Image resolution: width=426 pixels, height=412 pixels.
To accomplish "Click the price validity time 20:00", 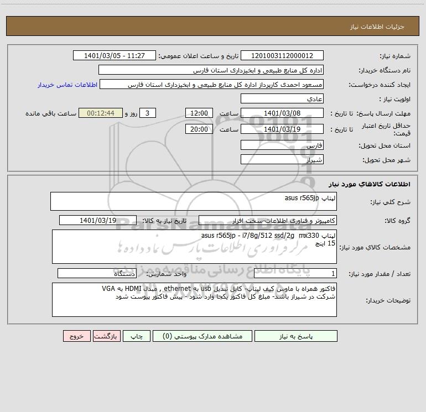I will pos(199,129).
